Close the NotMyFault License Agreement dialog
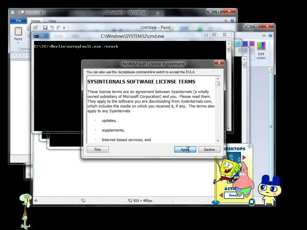 tap(219, 63)
